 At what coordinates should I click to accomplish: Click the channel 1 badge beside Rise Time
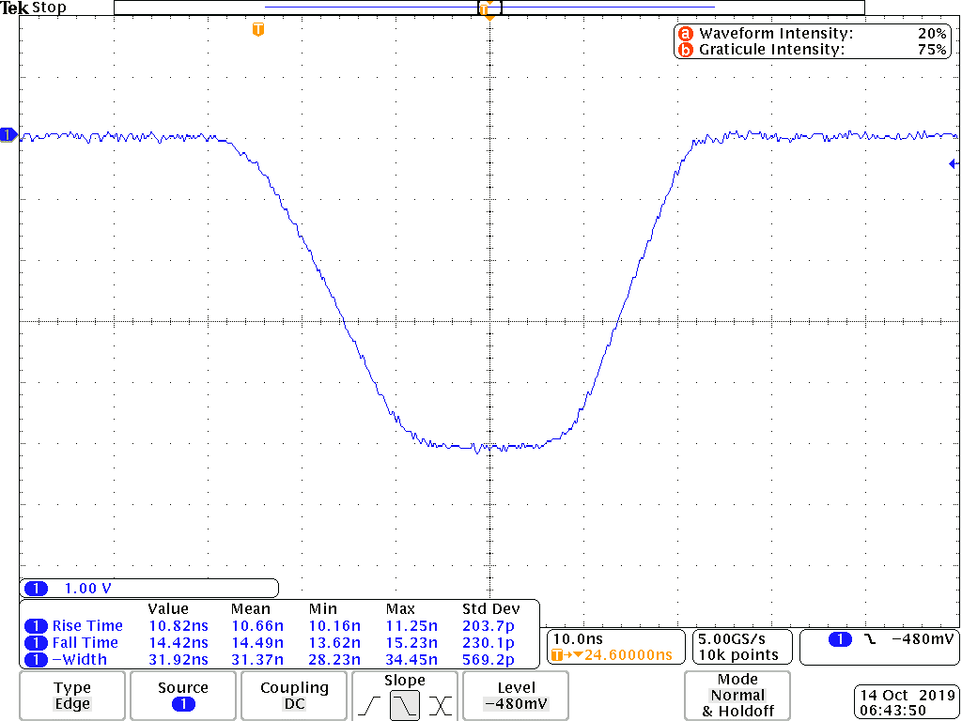36,626
